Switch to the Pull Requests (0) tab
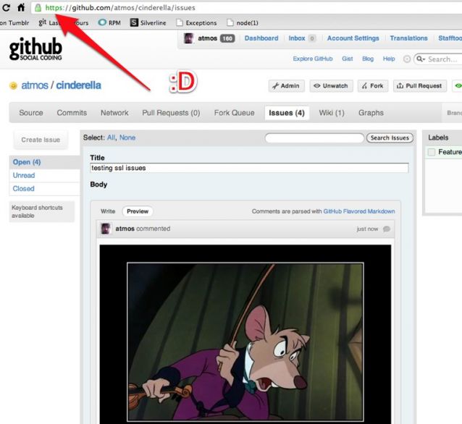The image size is (462, 424). [x=171, y=113]
